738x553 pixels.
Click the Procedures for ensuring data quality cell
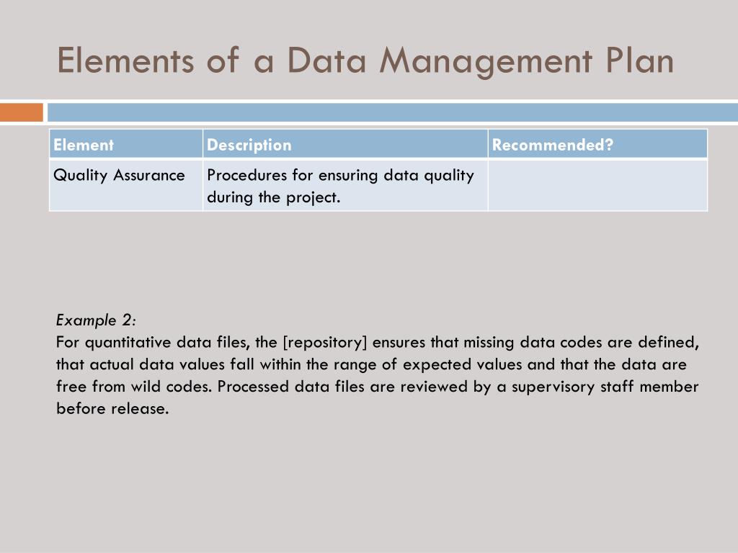[345, 185]
